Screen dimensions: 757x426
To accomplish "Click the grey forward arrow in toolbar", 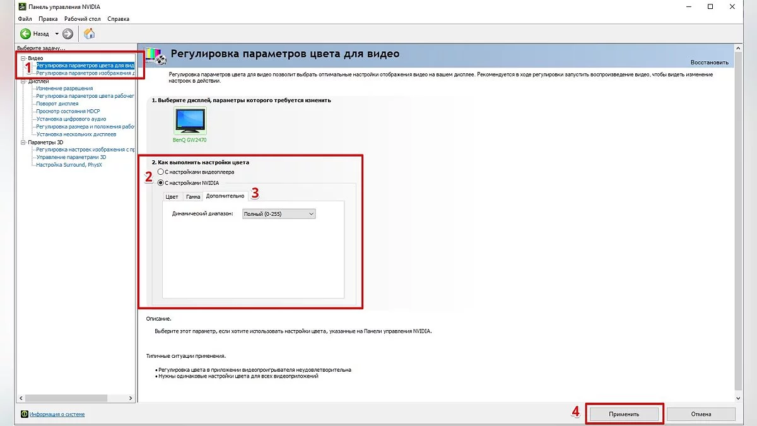I will click(67, 33).
